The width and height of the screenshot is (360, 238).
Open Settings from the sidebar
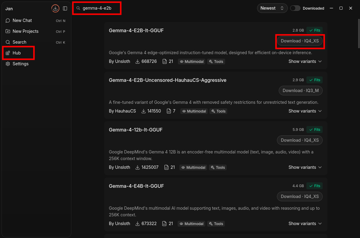36,64
